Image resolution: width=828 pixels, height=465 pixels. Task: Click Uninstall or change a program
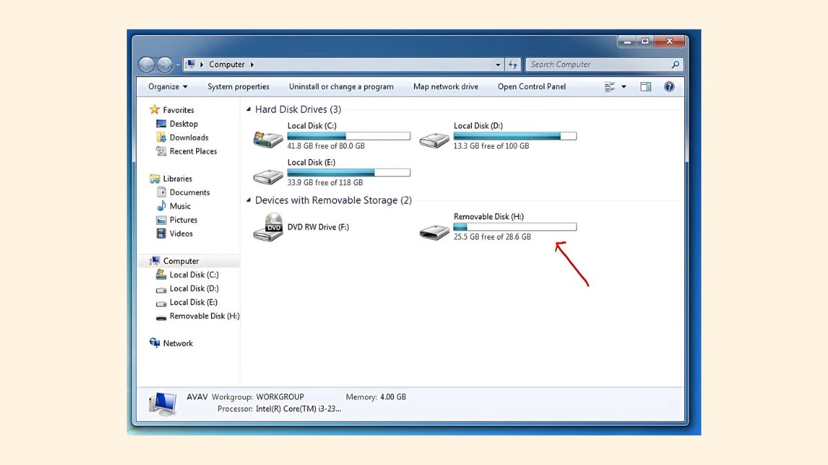click(341, 87)
